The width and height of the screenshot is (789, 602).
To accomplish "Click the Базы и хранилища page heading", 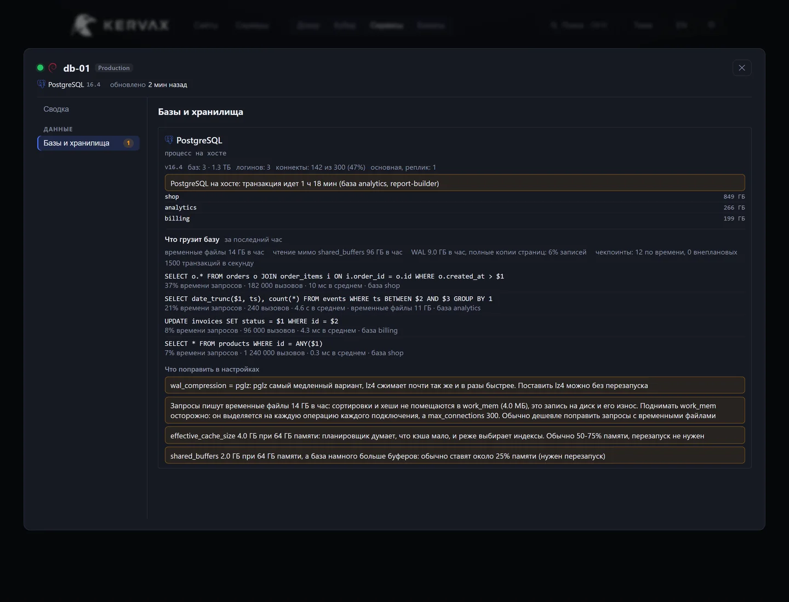I will (x=201, y=112).
